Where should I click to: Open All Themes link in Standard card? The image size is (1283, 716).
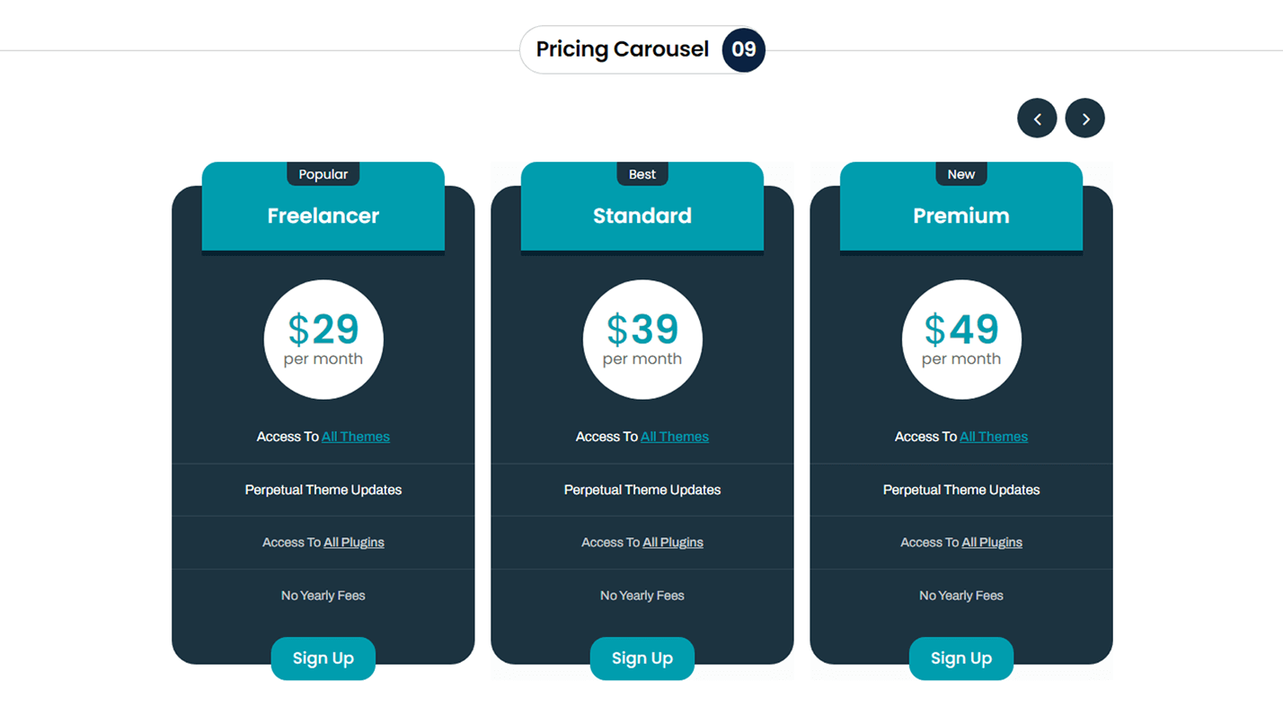(675, 437)
